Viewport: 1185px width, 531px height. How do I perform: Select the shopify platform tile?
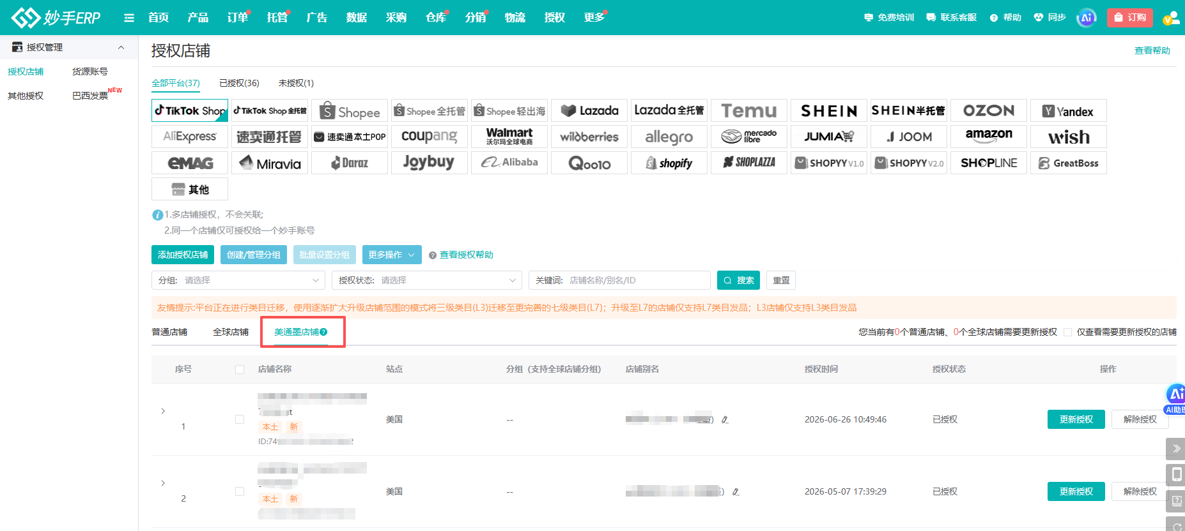pos(669,163)
